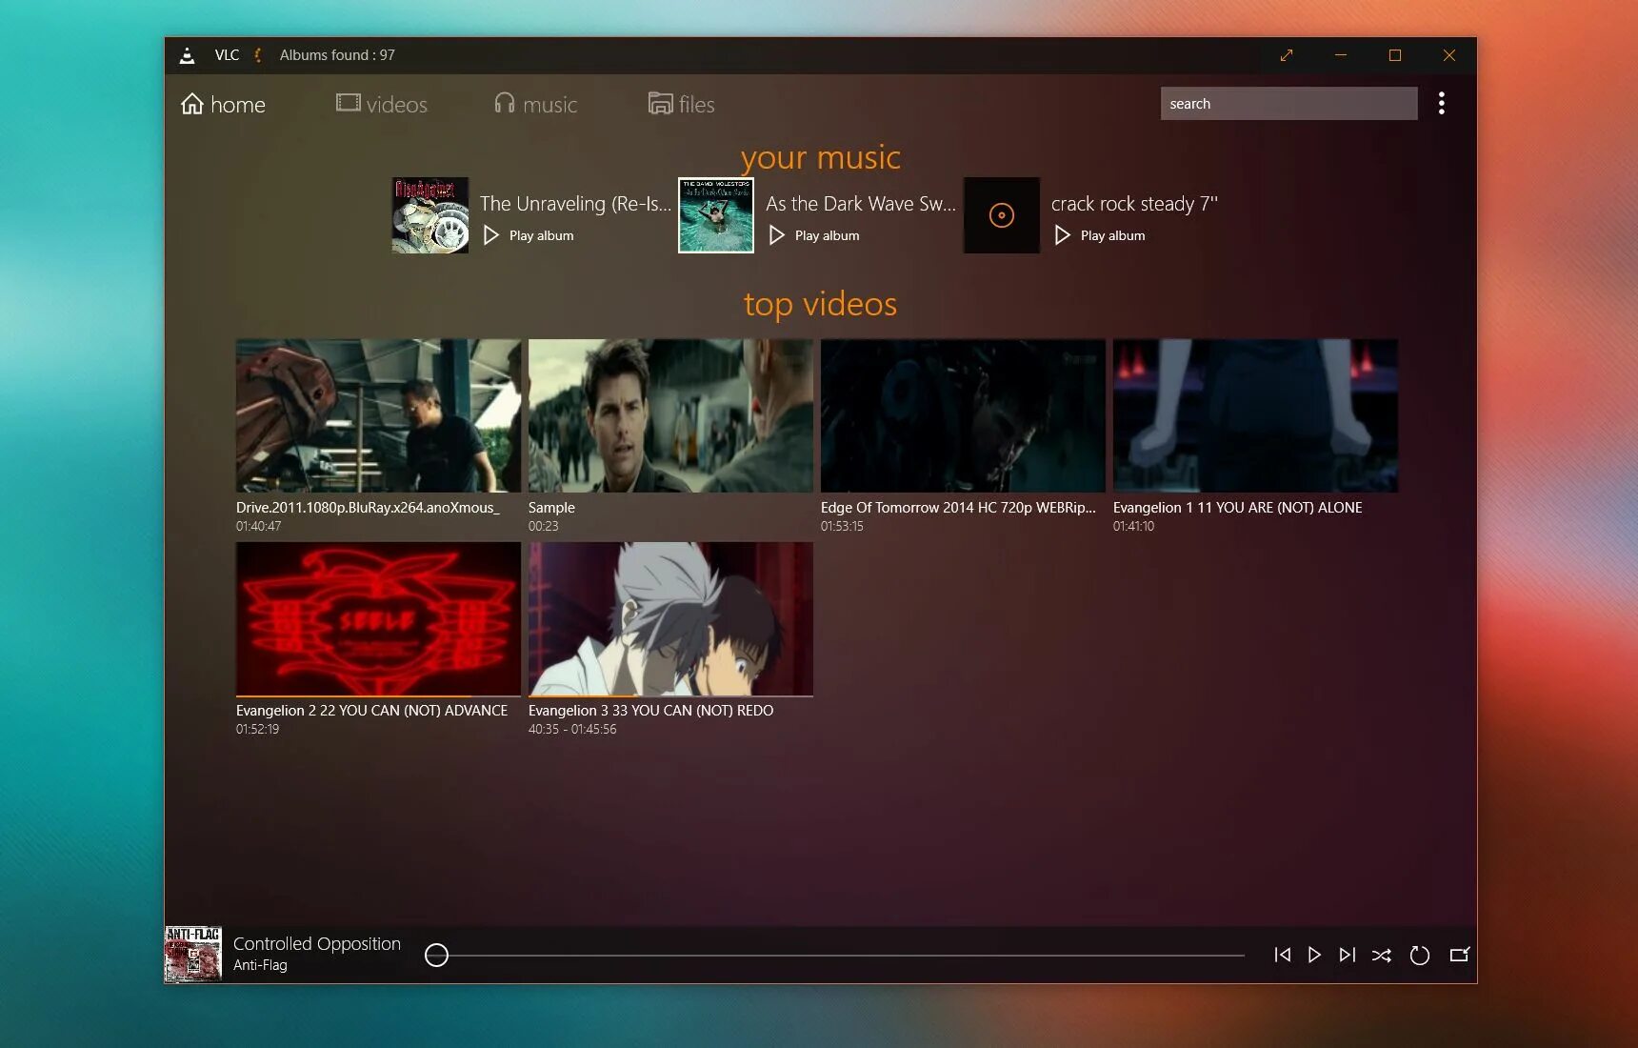Click the album title crack rock steady 7"
Image resolution: width=1638 pixels, height=1048 pixels.
tap(1134, 204)
